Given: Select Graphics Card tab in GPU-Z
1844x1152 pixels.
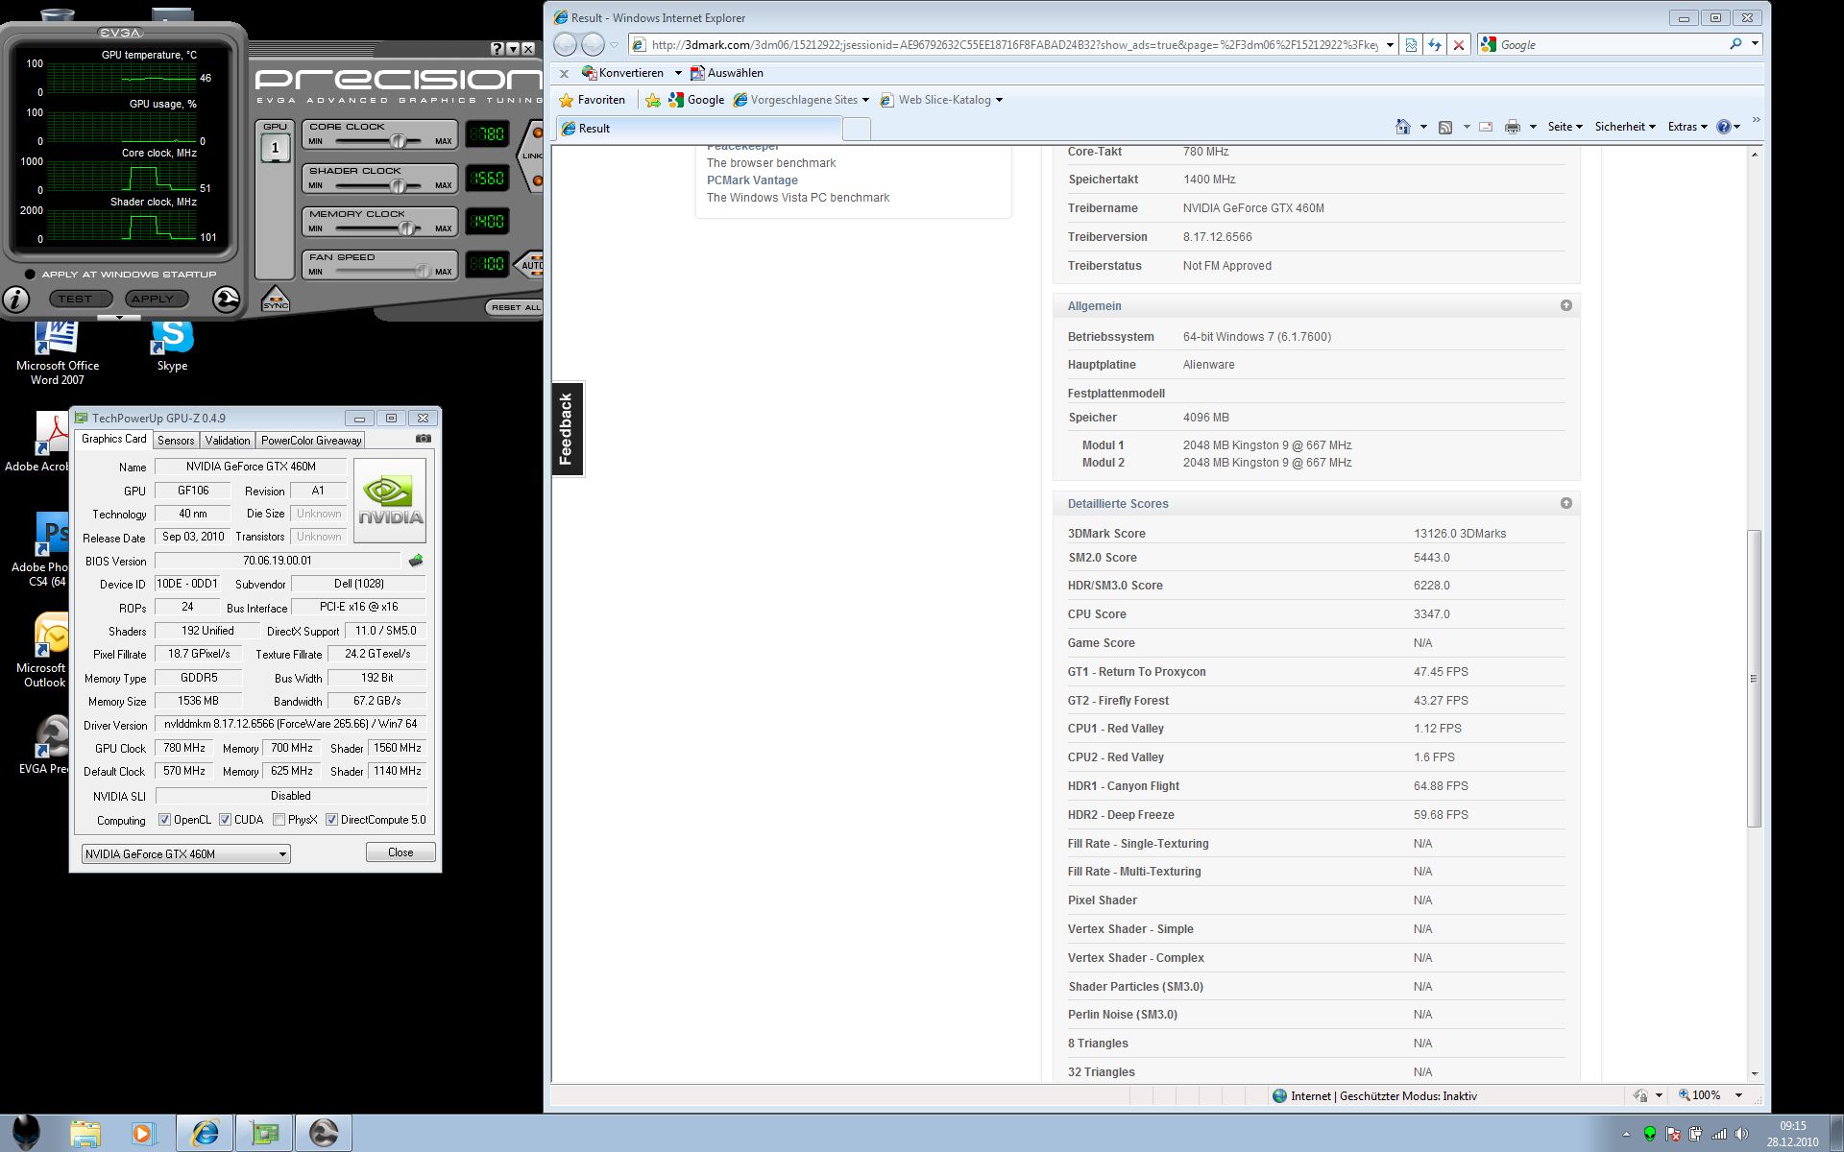Looking at the screenshot, I should click(113, 439).
